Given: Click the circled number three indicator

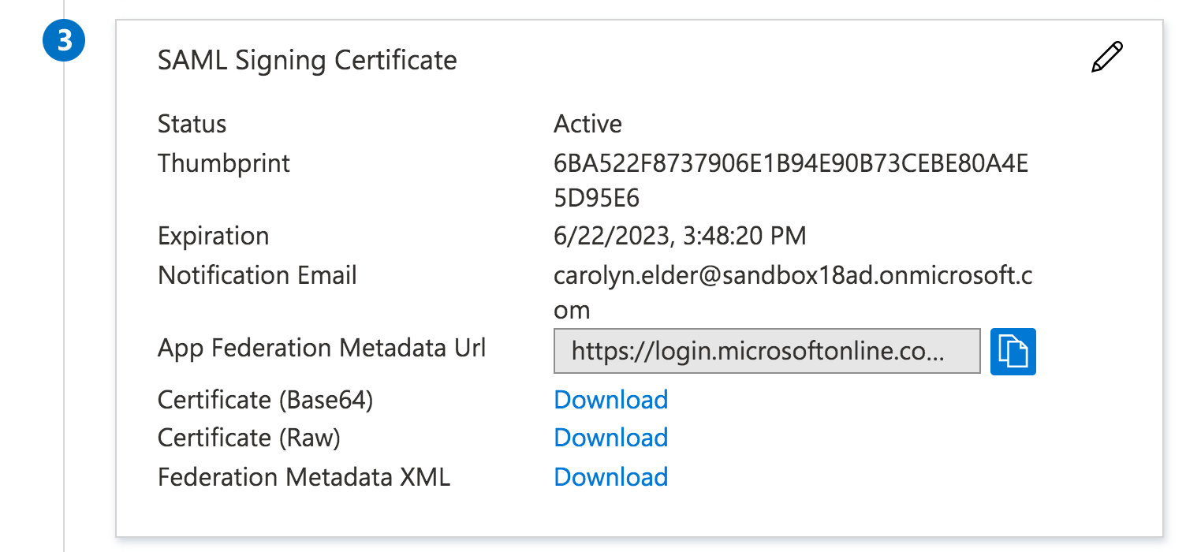Looking at the screenshot, I should (x=63, y=40).
